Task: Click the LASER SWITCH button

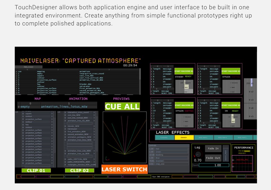Action: (124, 170)
